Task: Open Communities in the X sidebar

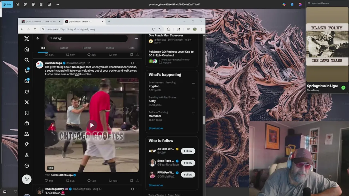Action: 27,134
